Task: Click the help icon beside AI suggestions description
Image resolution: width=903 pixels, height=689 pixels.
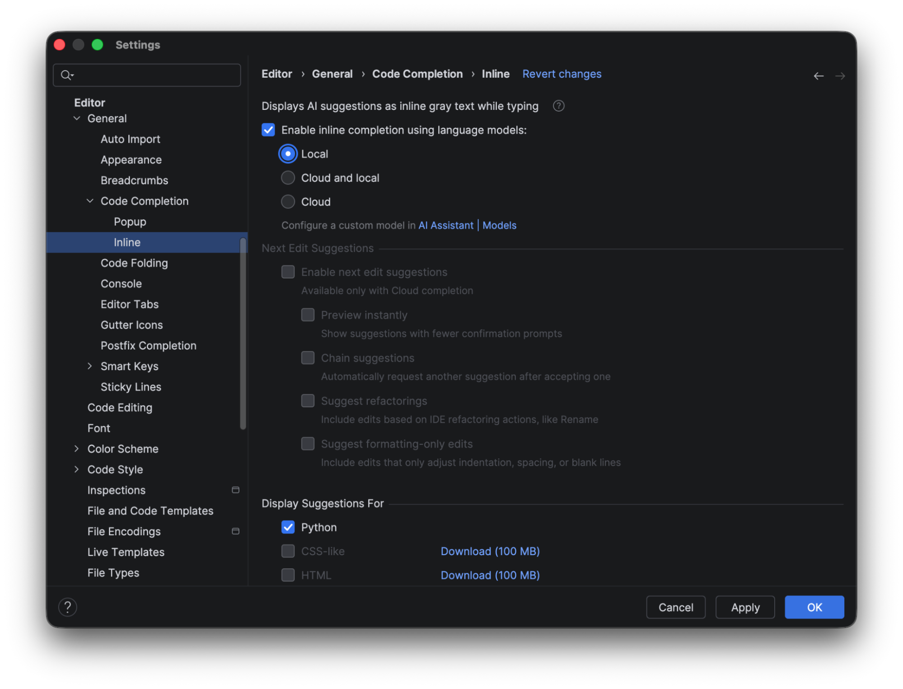Action: (x=558, y=106)
